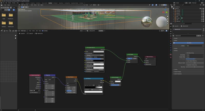Viewport: 205px width, 111px height.
Task: Click the Z axis on navigation gizmo
Action: [x=165, y=10]
